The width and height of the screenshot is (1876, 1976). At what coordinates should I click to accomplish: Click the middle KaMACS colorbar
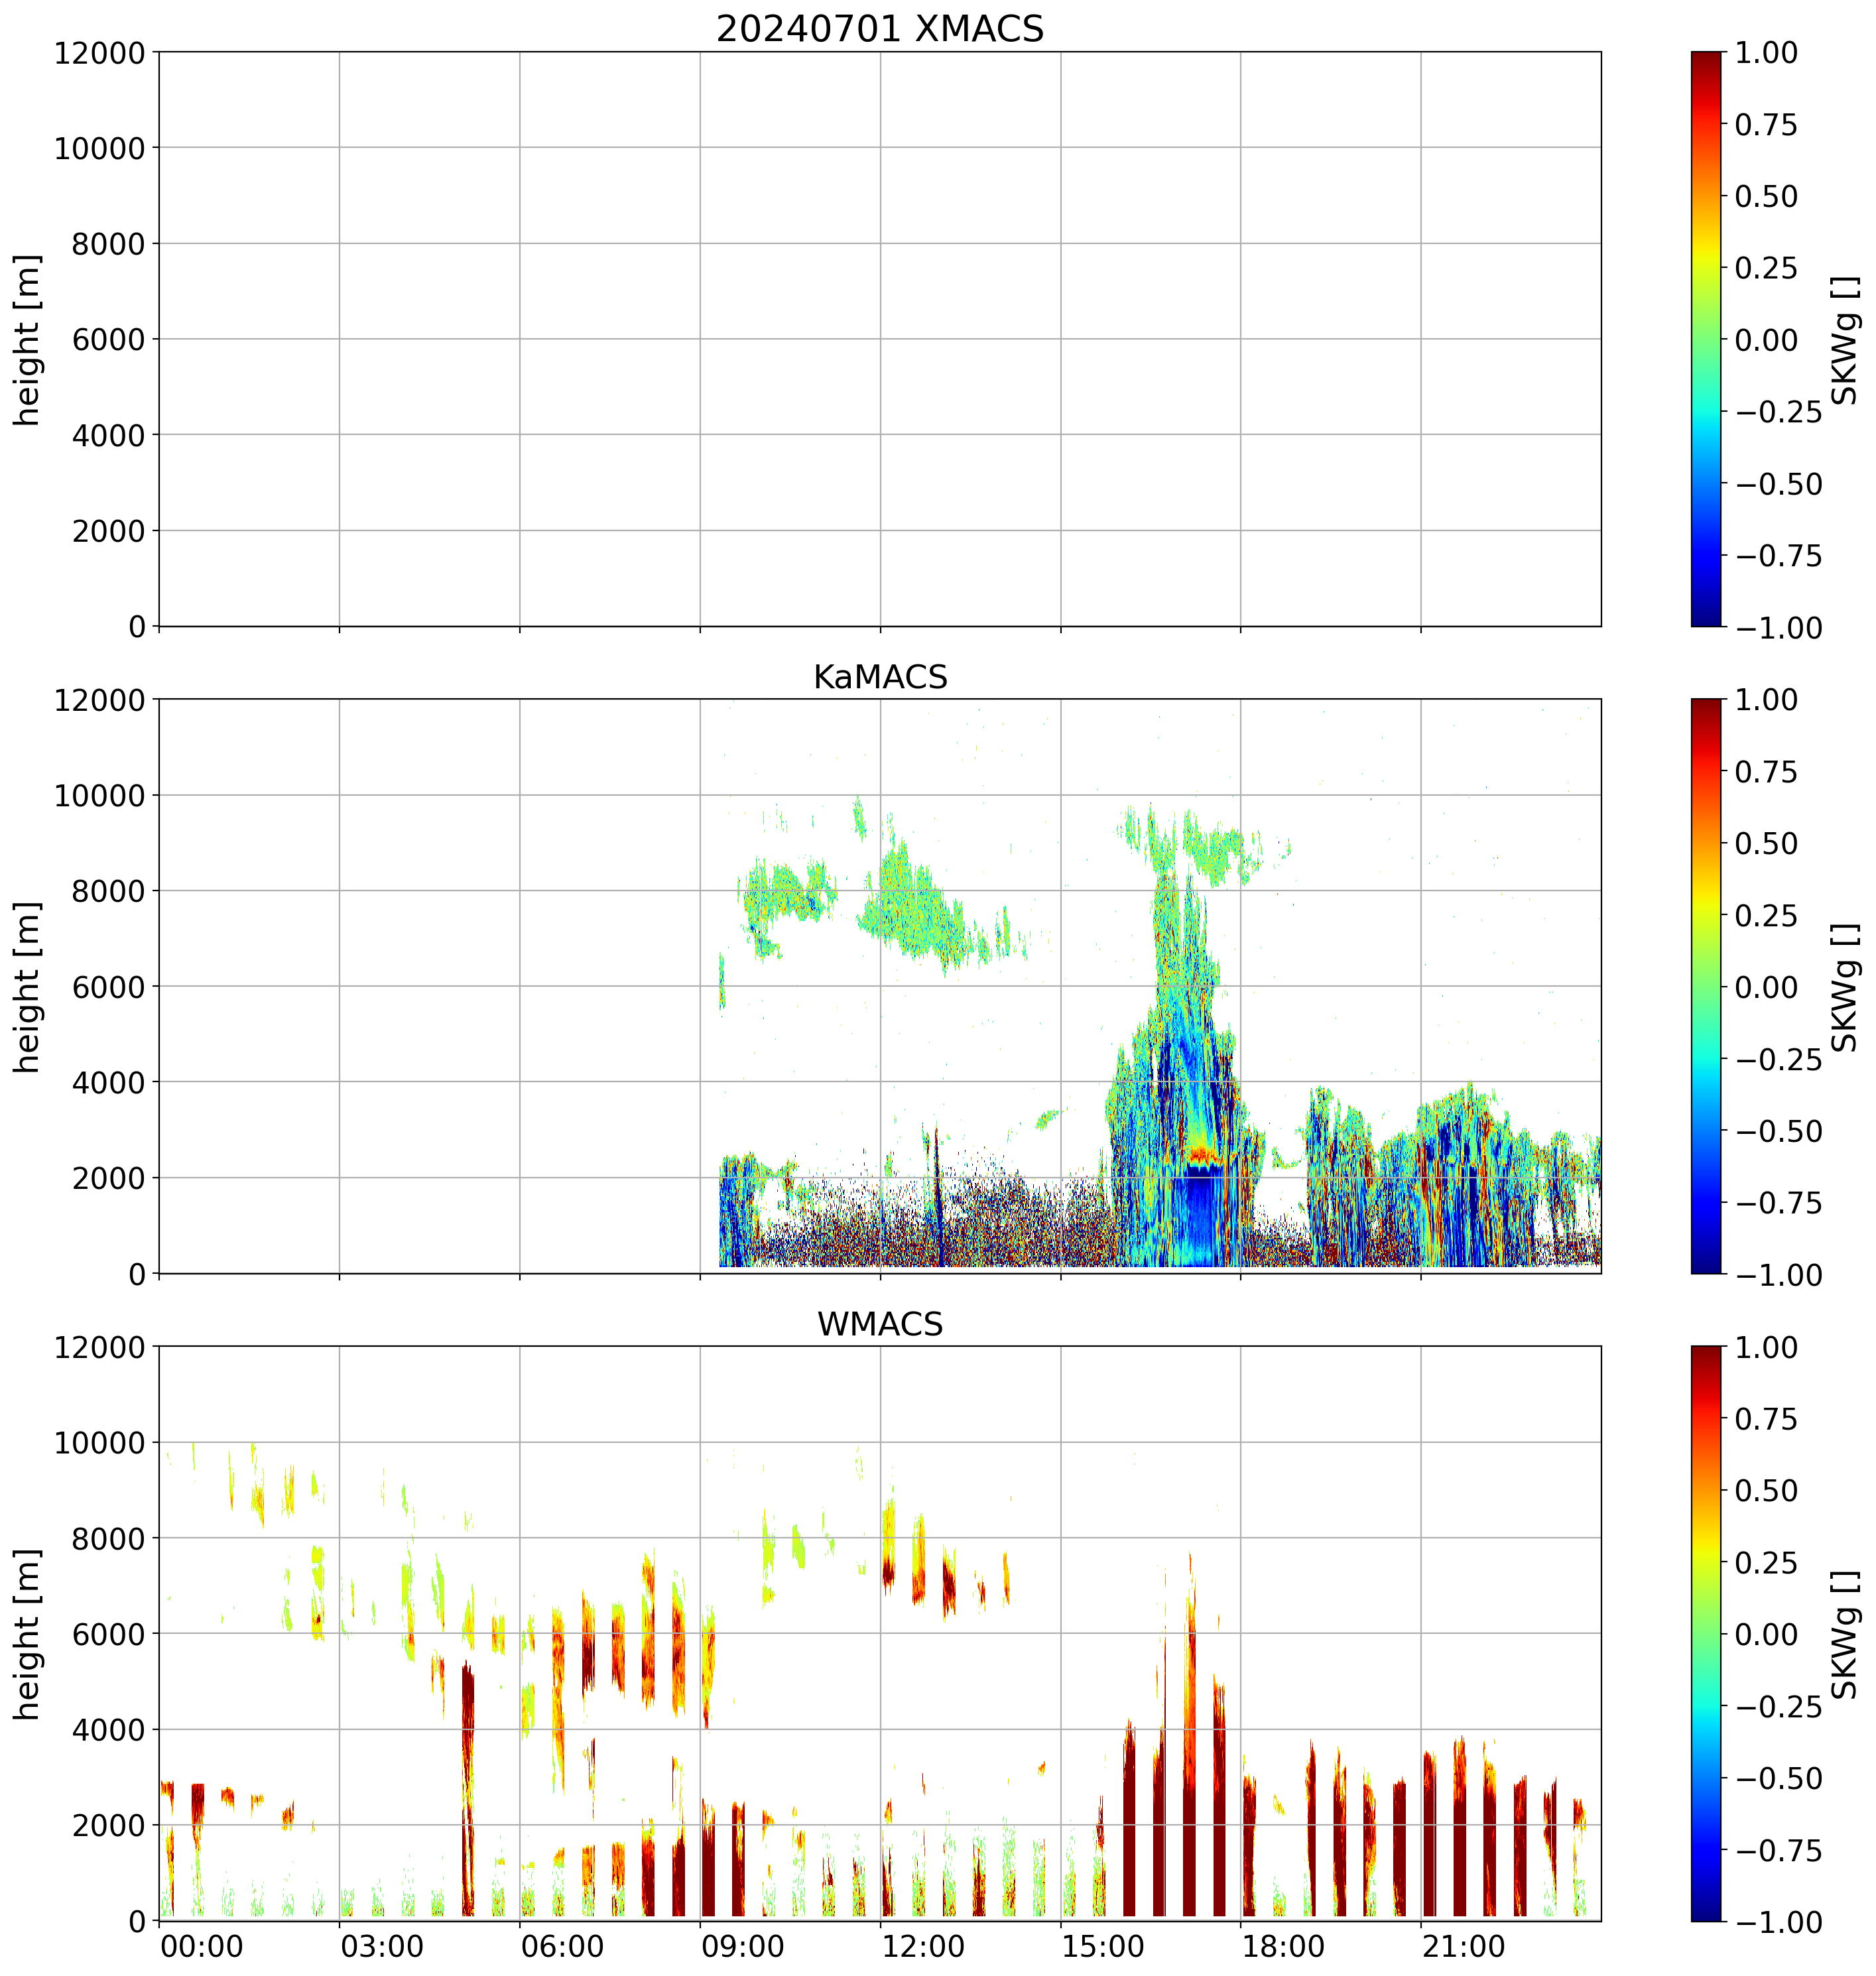(x=1706, y=986)
